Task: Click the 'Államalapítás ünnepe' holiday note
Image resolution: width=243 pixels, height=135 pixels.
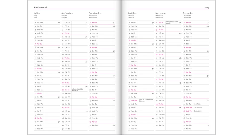Action: coord(77,90)
